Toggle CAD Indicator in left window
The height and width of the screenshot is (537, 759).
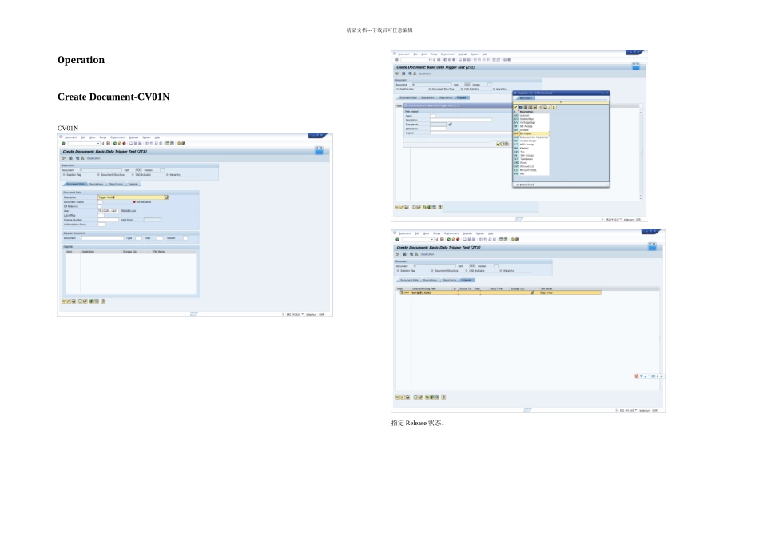[x=133, y=175]
